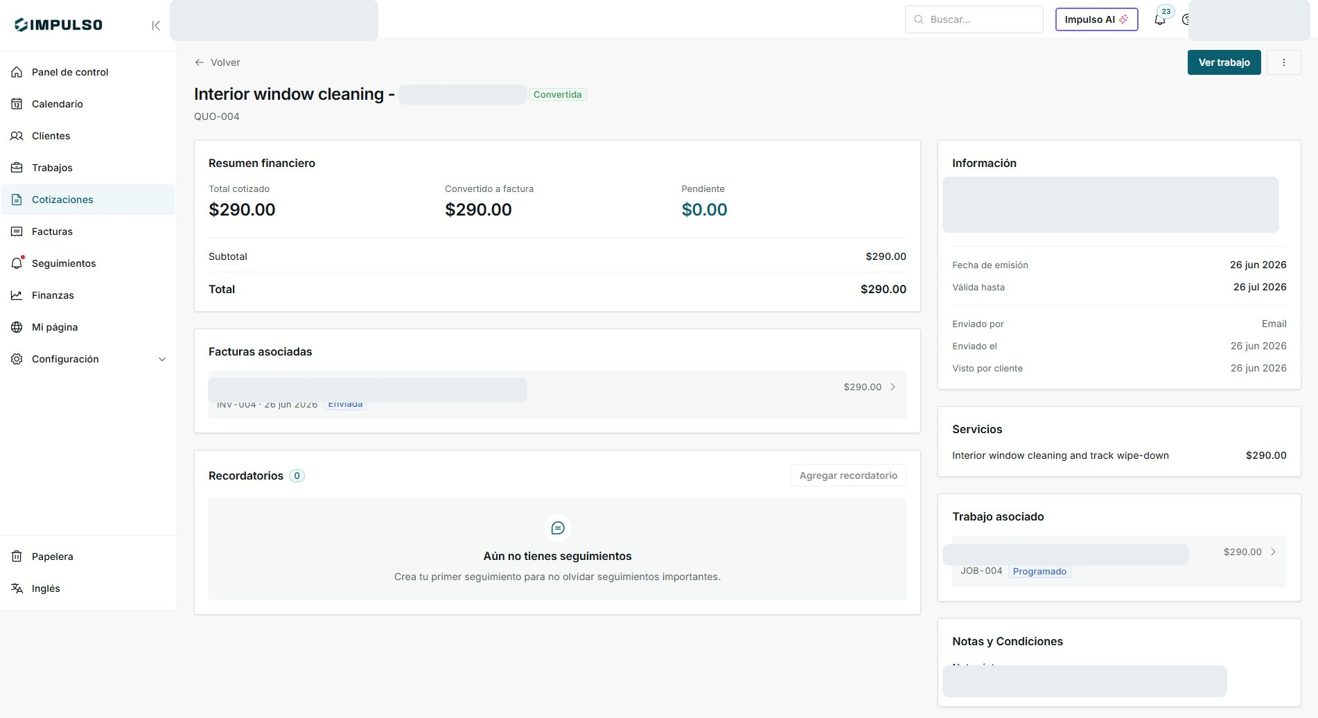Click the calendar icon in sidebar
1318x718 pixels.
17,104
